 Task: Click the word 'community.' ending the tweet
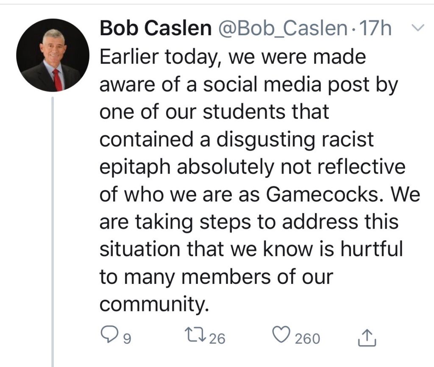[154, 304]
